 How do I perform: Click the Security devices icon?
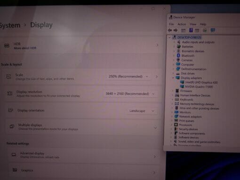pos(176,129)
